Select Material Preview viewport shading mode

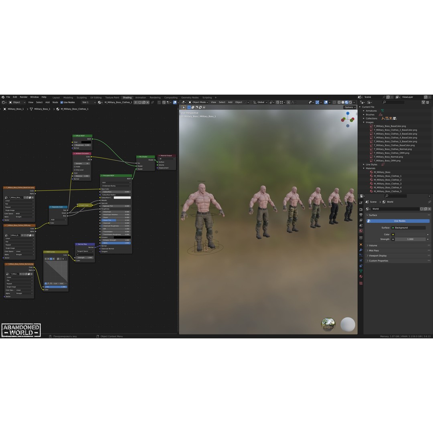click(347, 103)
